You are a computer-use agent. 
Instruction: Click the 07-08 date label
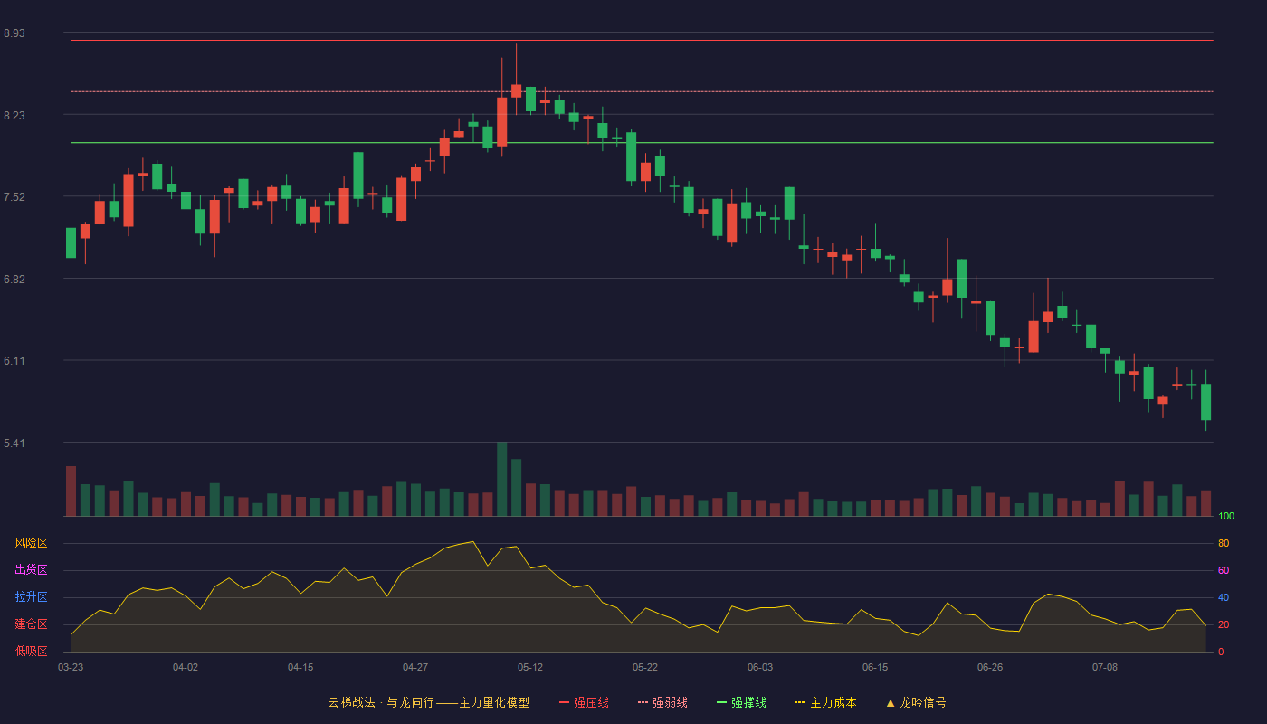pos(1105,667)
